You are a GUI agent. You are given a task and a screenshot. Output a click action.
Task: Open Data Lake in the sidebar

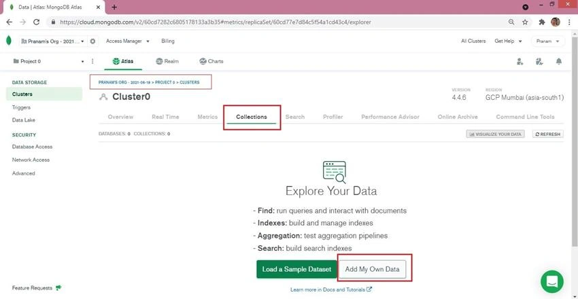pos(24,120)
